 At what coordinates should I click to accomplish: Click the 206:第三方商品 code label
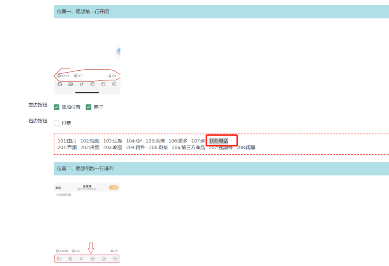[x=188, y=148]
